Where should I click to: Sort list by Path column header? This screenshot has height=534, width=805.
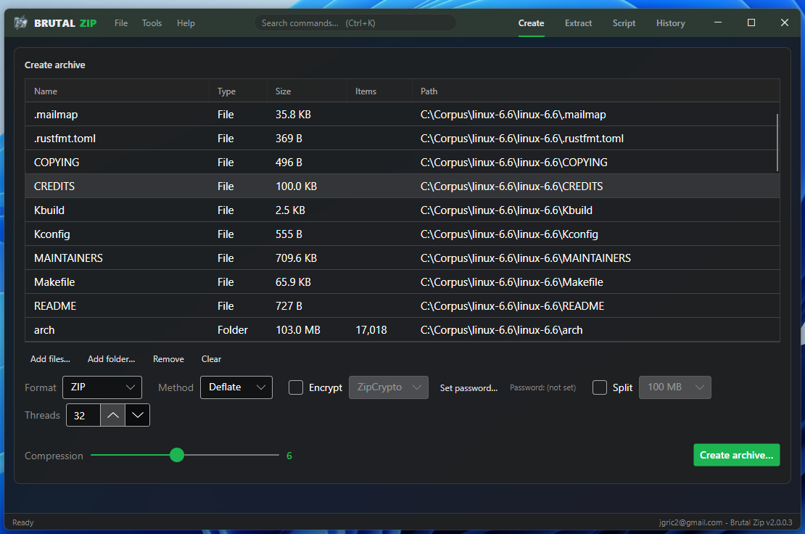coord(596,91)
